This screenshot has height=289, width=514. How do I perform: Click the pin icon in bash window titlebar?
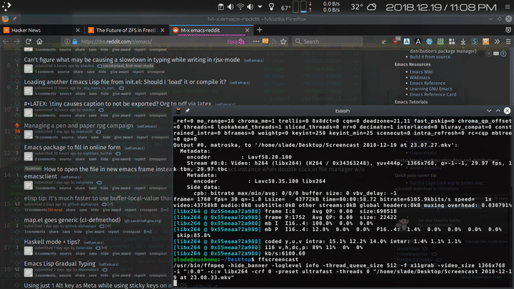pos(188,111)
